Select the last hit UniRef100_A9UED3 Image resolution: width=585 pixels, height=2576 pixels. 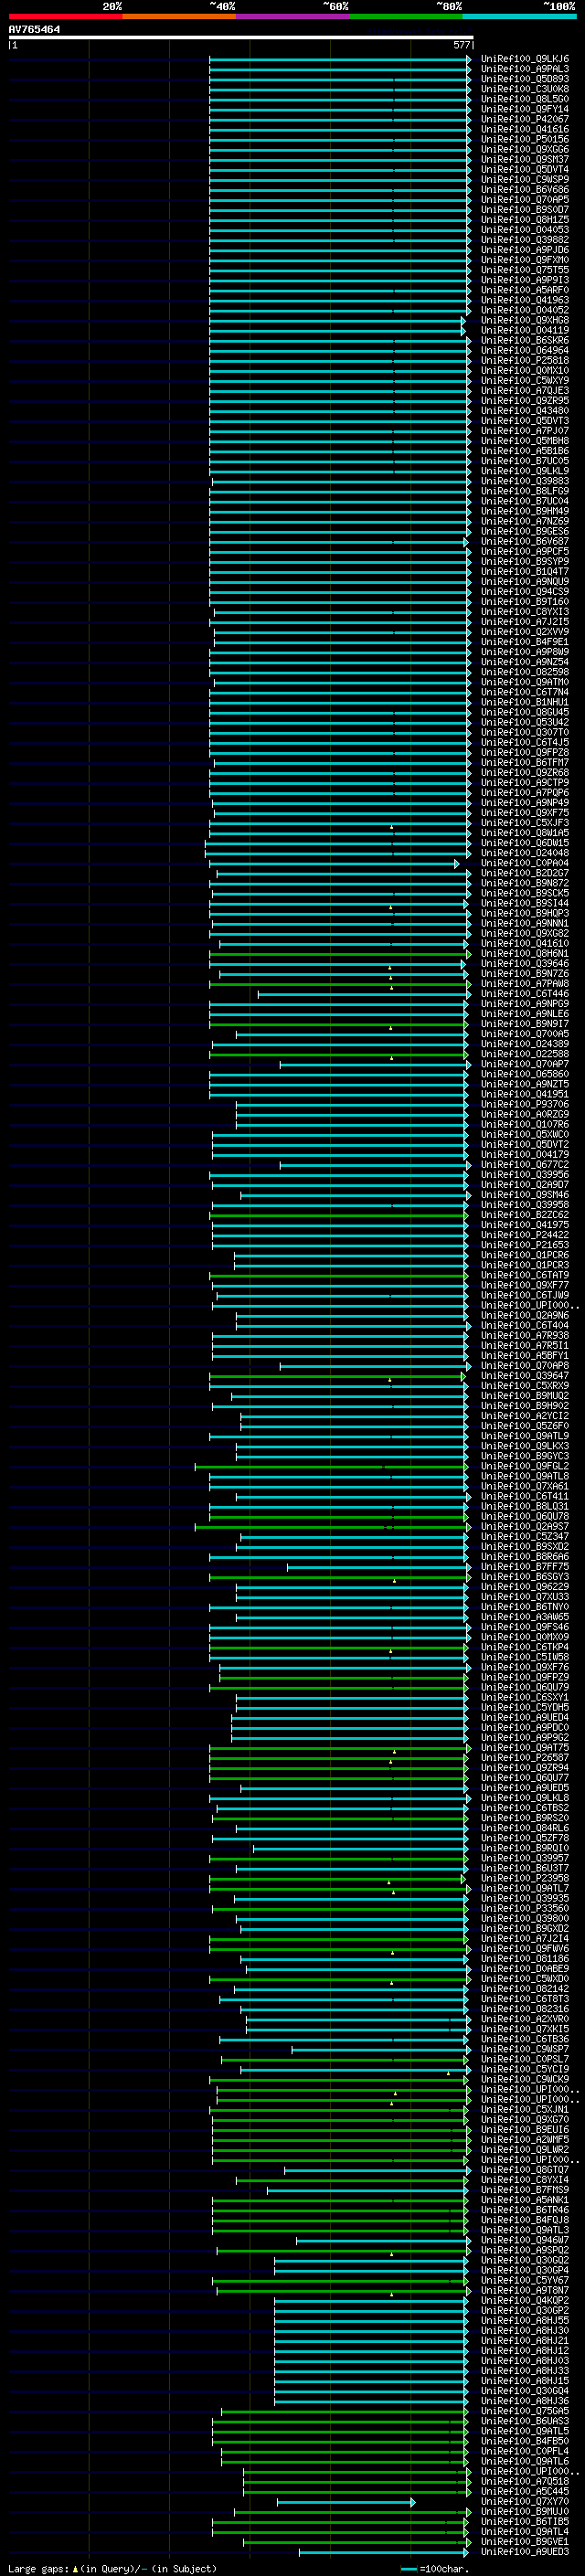[x=525, y=2552]
